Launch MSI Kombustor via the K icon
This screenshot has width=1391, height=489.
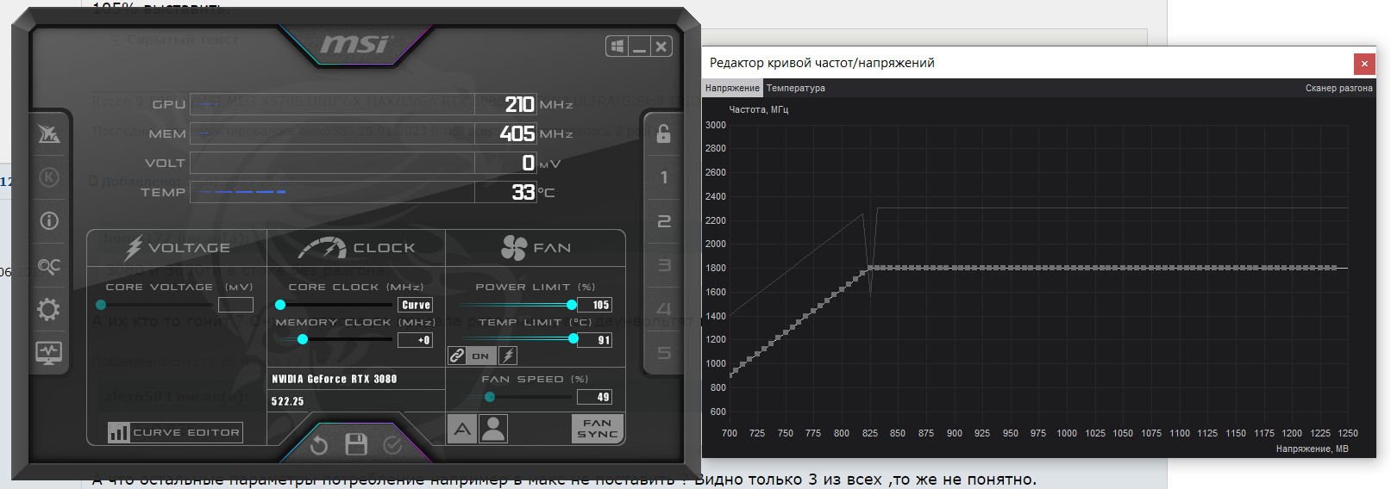click(x=49, y=177)
